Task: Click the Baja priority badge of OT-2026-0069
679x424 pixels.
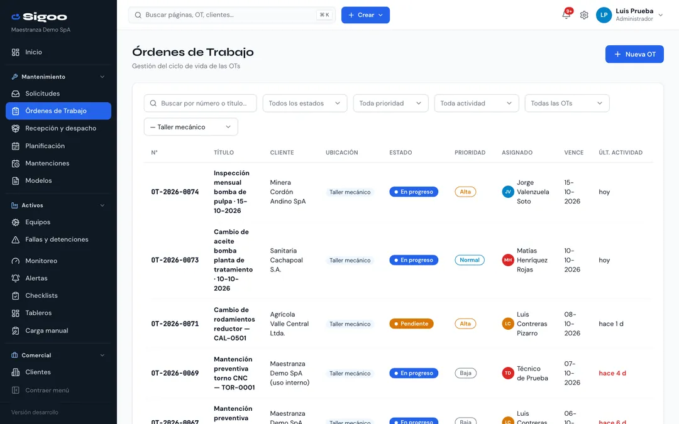Action: [x=465, y=373]
